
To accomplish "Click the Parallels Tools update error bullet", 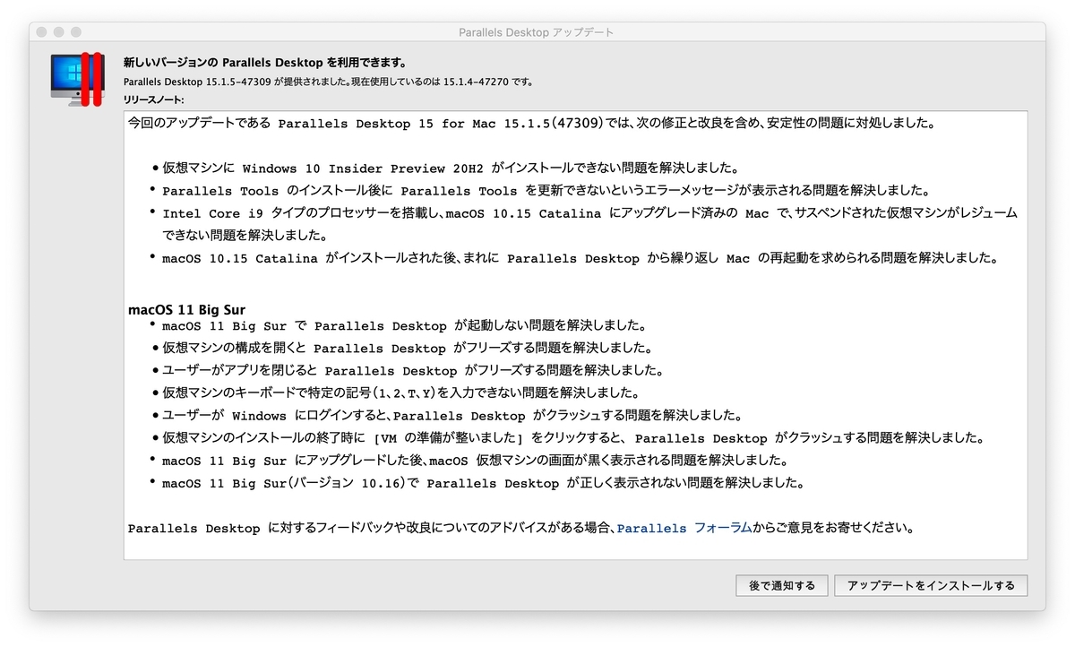I will [x=546, y=191].
